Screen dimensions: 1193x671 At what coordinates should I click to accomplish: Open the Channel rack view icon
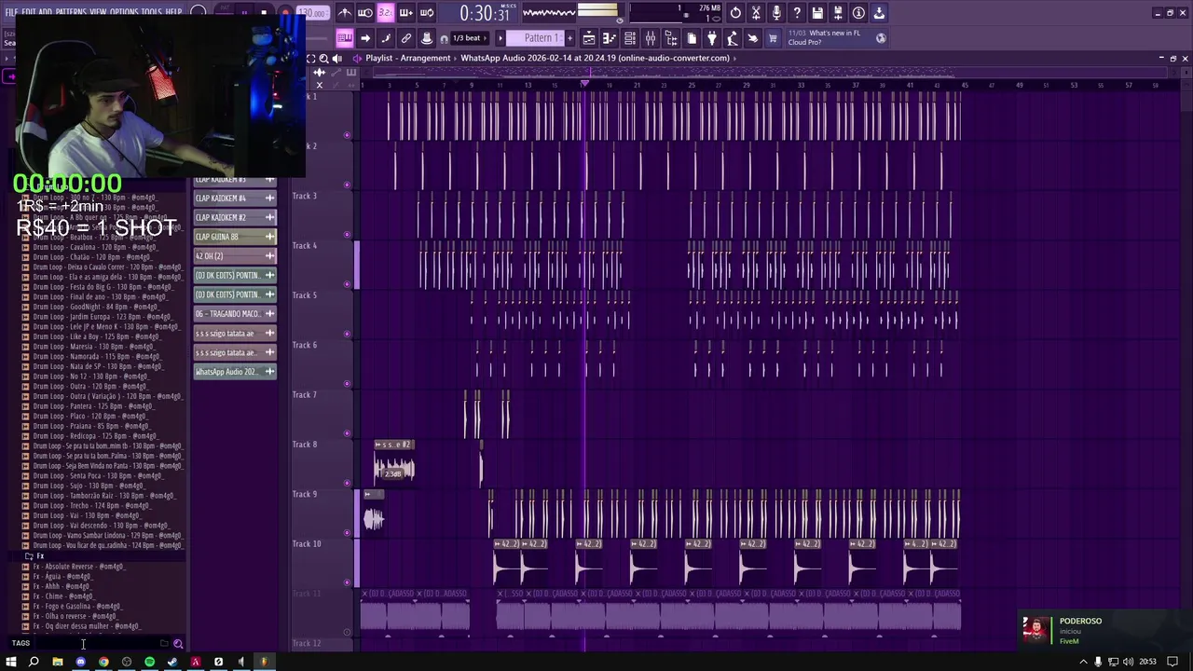(630, 38)
